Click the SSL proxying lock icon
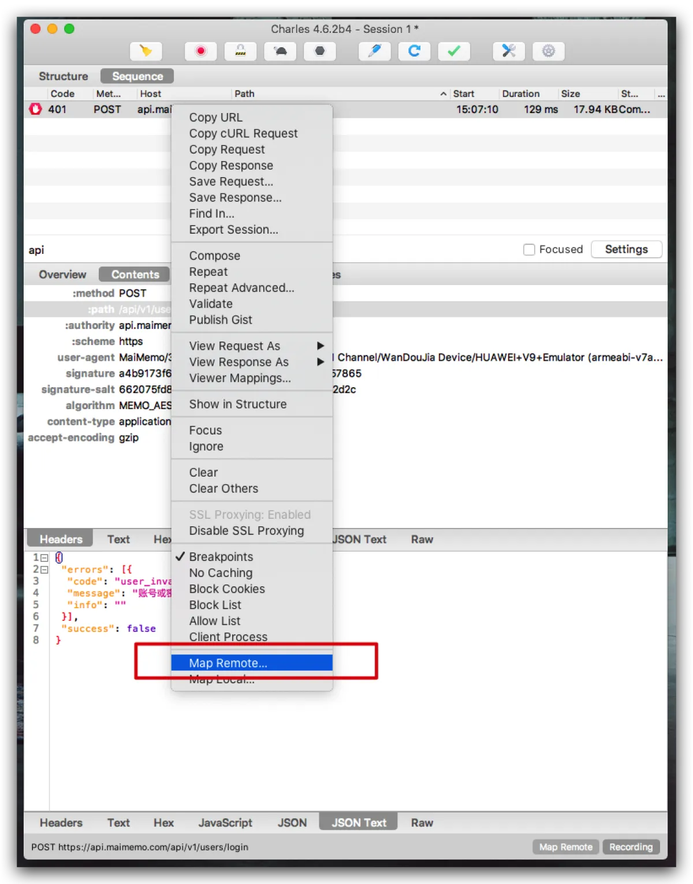Screen dimensions: 693x884 coord(240,51)
